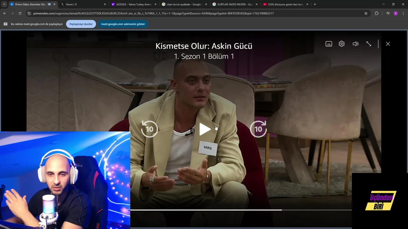
Task: Click the webcam overlay of the streamer
Action: (x=65, y=180)
